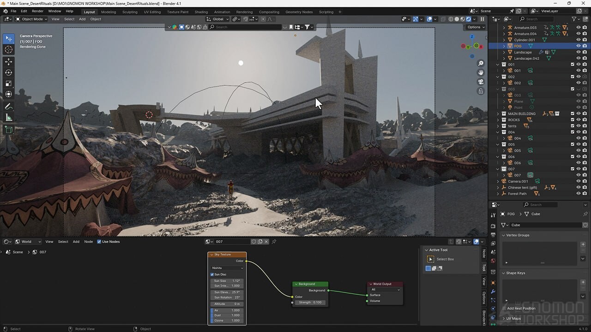Image resolution: width=591 pixels, height=332 pixels.
Task: Select the Rotate tool in the toolbar
Action: (8, 71)
